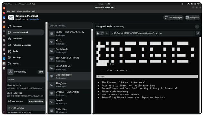Click the Compose button
Viewport: 205px width, 116px height.
click(x=192, y=18)
